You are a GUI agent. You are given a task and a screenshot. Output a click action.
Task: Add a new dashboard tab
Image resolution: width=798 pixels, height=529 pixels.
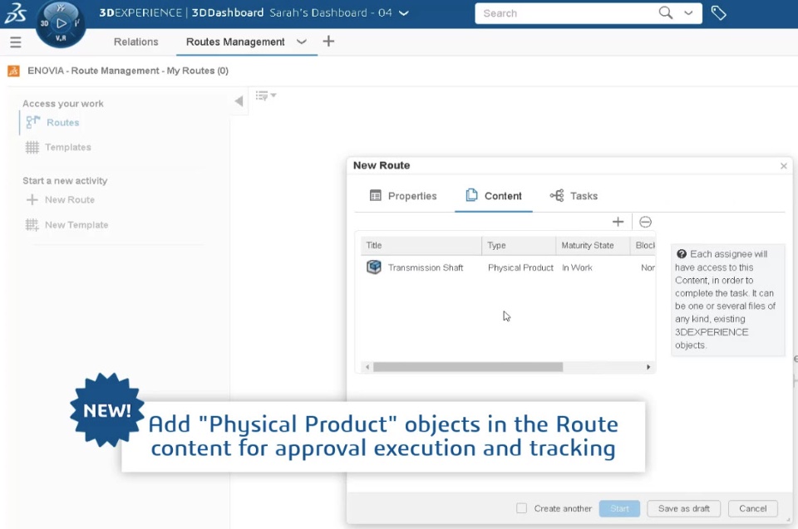point(329,42)
